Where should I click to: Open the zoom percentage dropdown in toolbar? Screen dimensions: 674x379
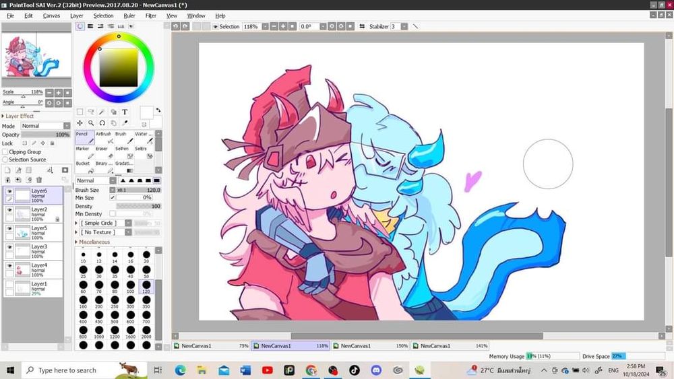(x=265, y=27)
